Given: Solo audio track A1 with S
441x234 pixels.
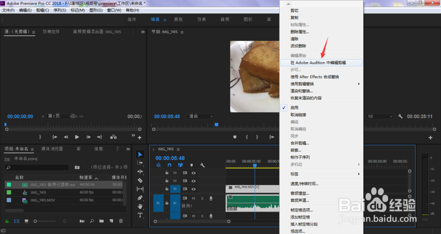Looking at the screenshot, I should 202,198.
